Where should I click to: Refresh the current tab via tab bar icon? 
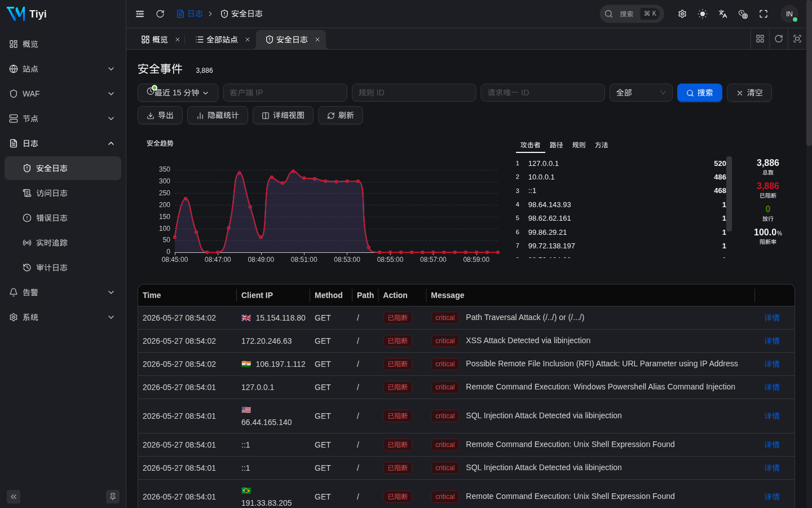779,38
